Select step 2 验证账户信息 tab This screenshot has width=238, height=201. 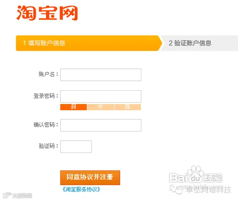[200, 43]
